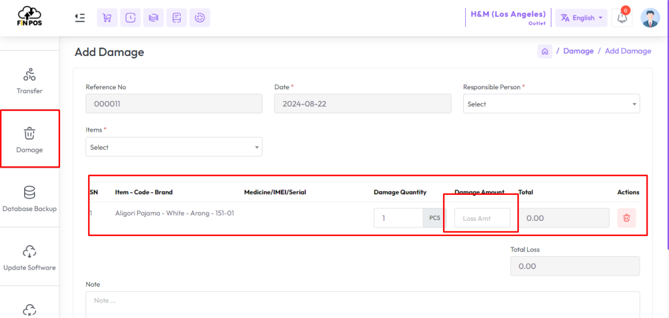Click the translate icon beside English
The height and width of the screenshot is (318, 669).
coord(565,18)
